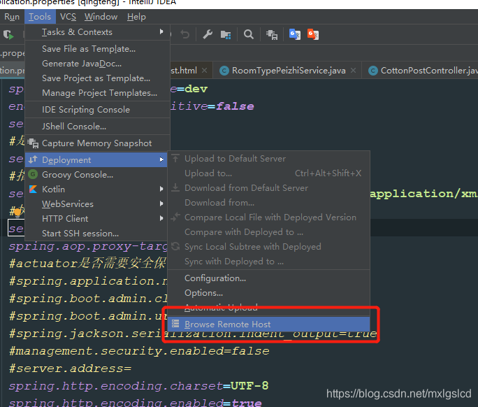This screenshot has width=478, height=407.
Task: Click Deployment up-down arrows icon
Action: coord(33,159)
